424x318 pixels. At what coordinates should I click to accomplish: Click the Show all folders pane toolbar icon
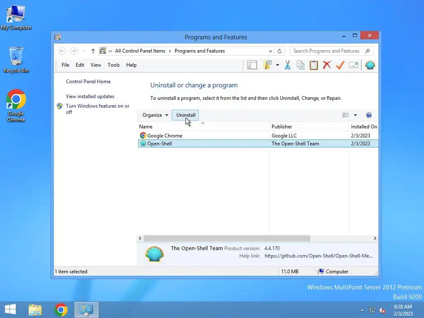coord(252,65)
